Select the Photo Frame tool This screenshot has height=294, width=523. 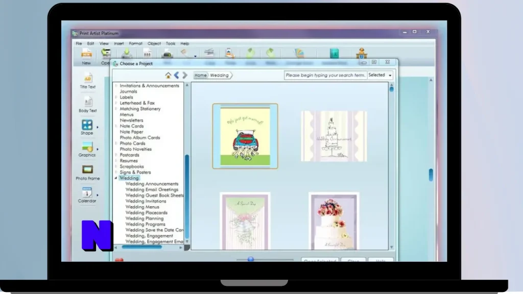[88, 173]
